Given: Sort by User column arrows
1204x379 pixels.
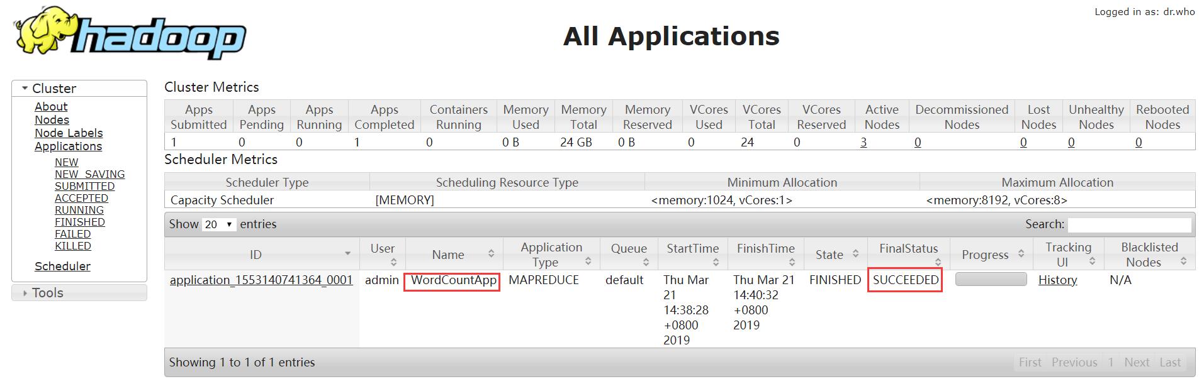Looking at the screenshot, I should pyautogui.click(x=394, y=261).
